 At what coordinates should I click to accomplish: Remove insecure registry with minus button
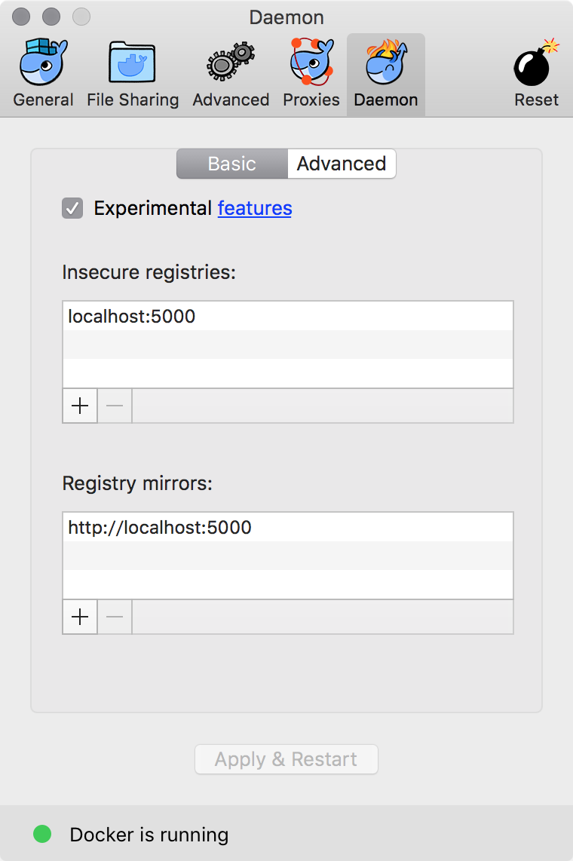coord(115,406)
